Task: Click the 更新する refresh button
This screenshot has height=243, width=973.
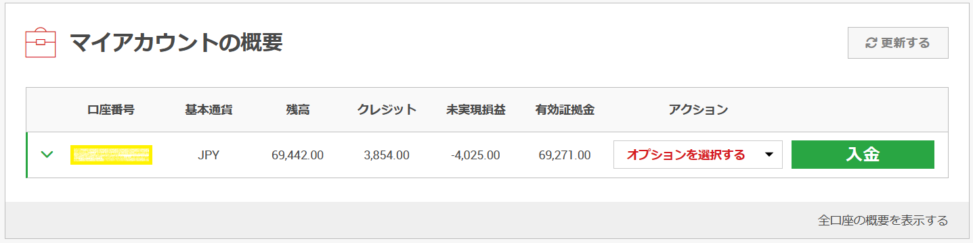Action: coord(898,43)
